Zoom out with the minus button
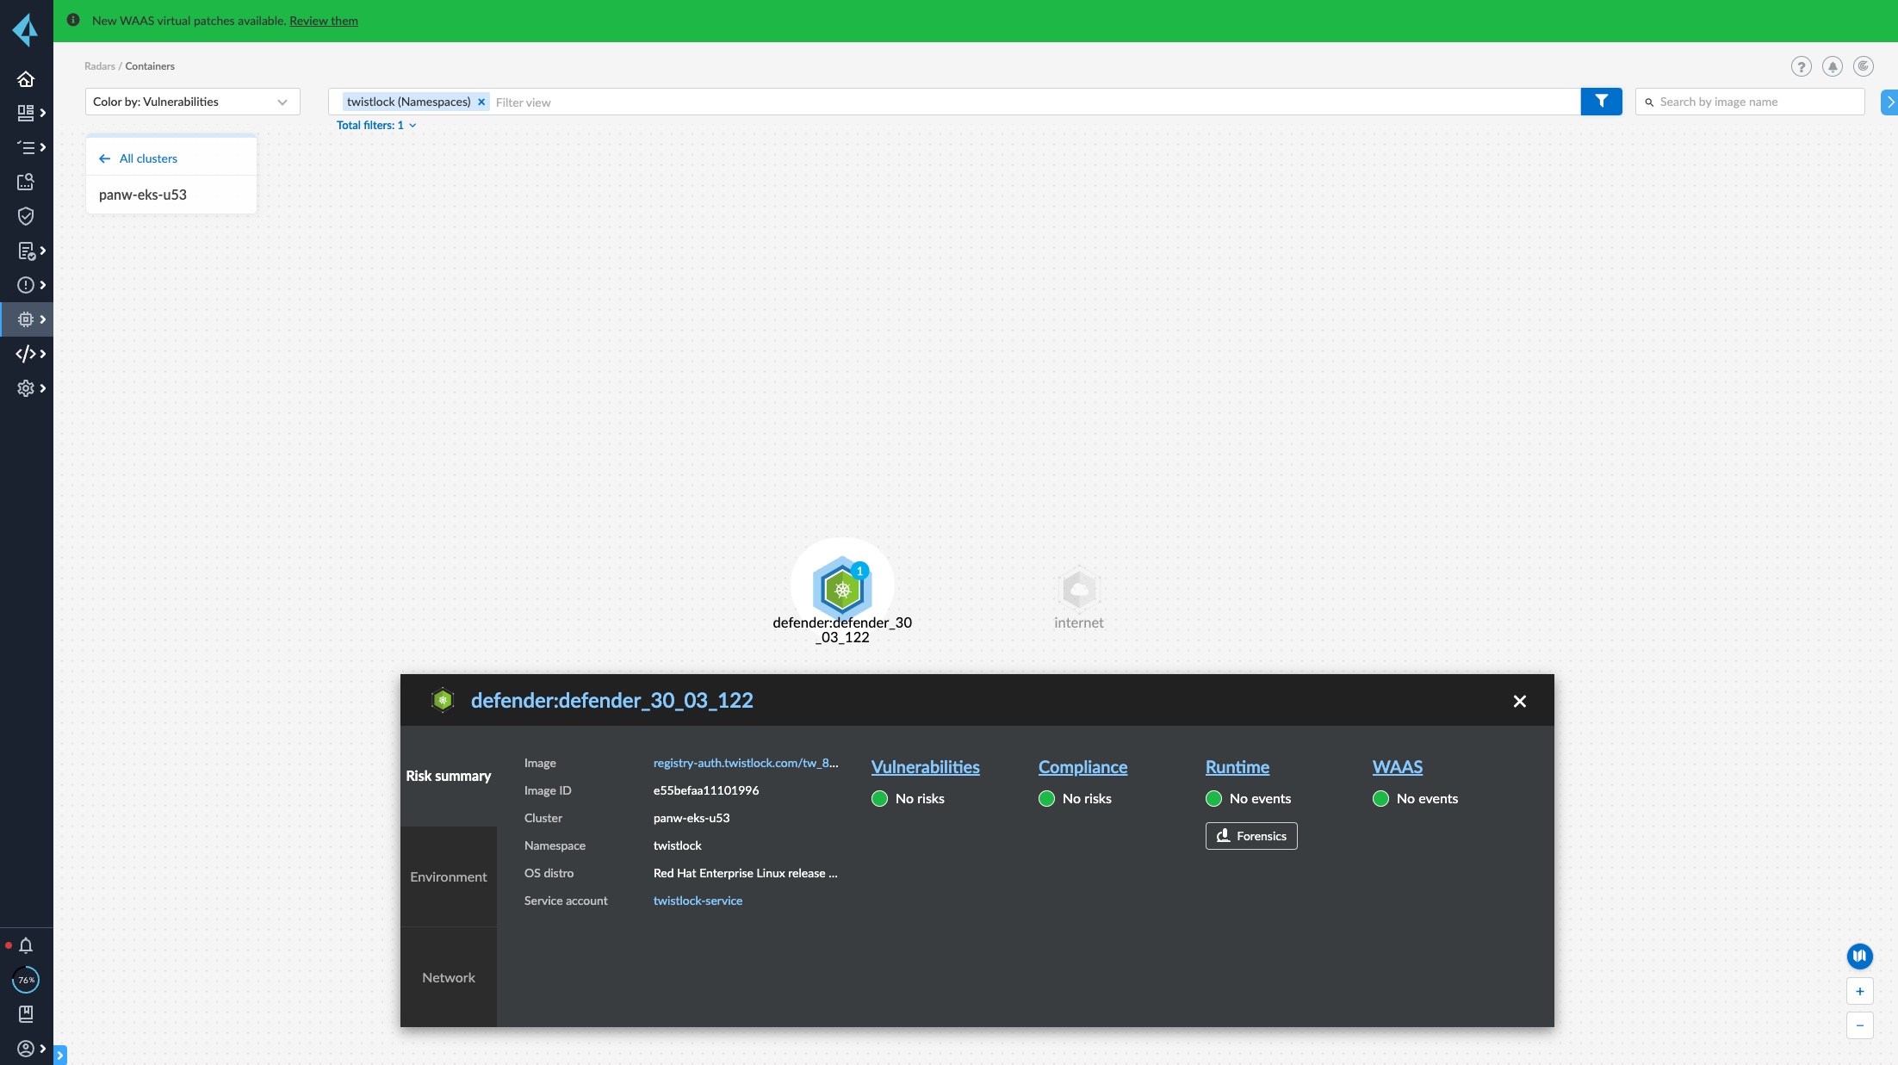This screenshot has height=1065, width=1898. click(x=1859, y=1025)
